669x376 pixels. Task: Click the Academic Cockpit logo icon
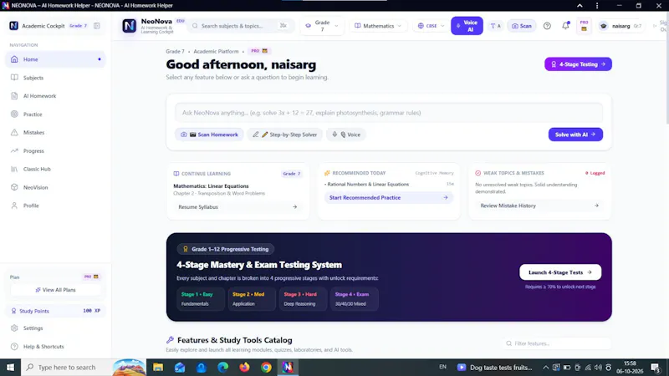point(13,26)
